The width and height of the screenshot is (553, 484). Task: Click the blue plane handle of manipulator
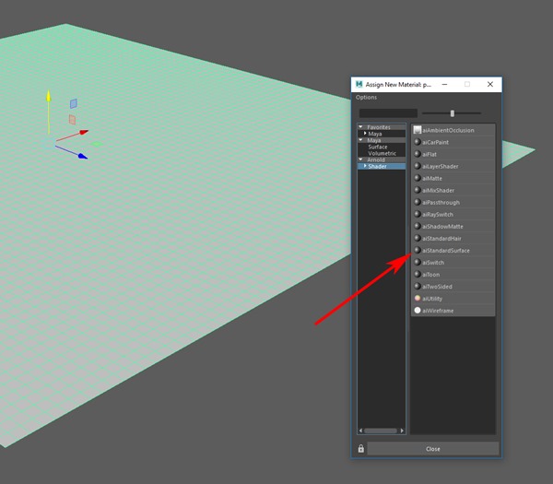click(x=74, y=103)
